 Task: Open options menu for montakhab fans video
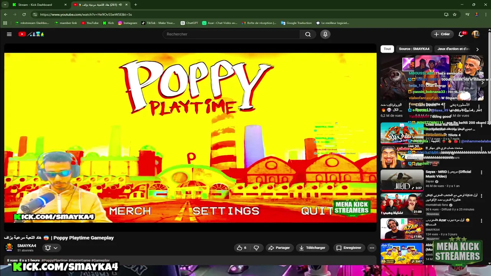coord(481,195)
